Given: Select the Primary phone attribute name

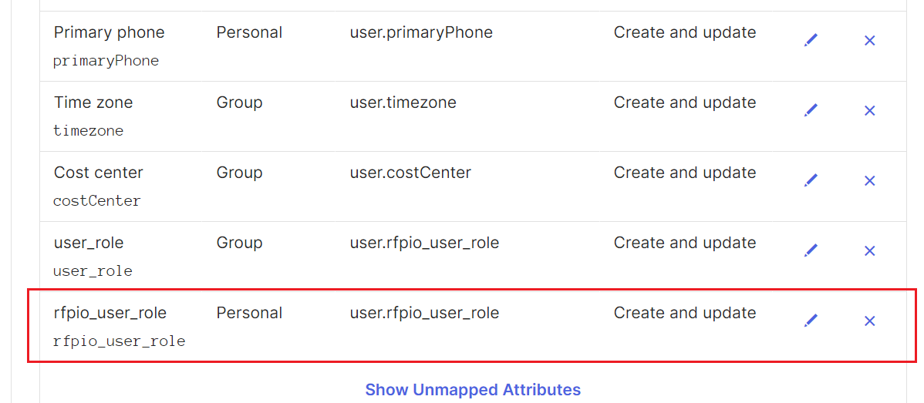Looking at the screenshot, I should 109,32.
